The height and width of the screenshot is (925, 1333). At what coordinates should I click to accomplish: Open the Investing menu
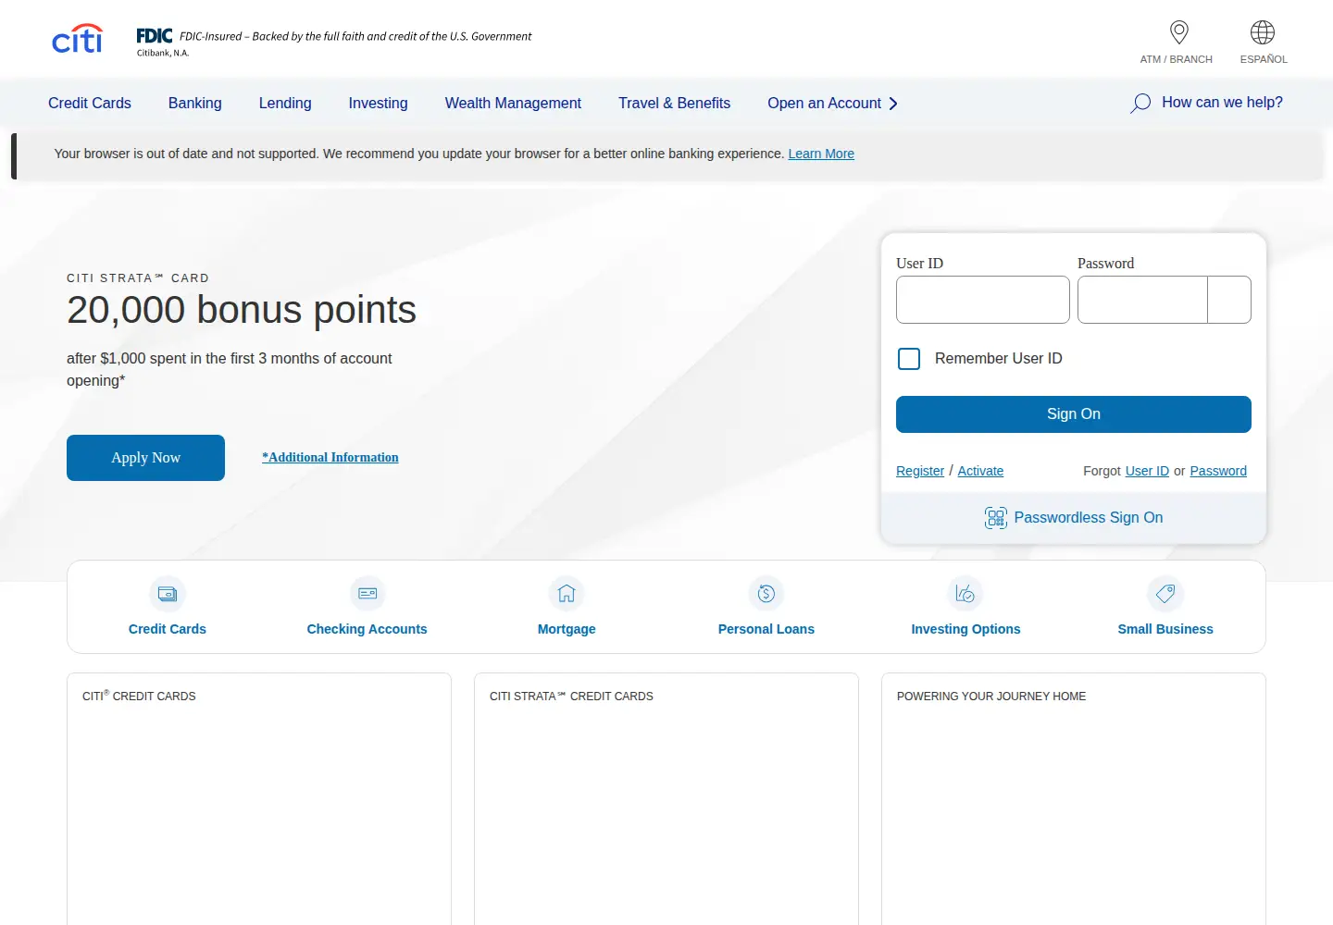(x=378, y=104)
